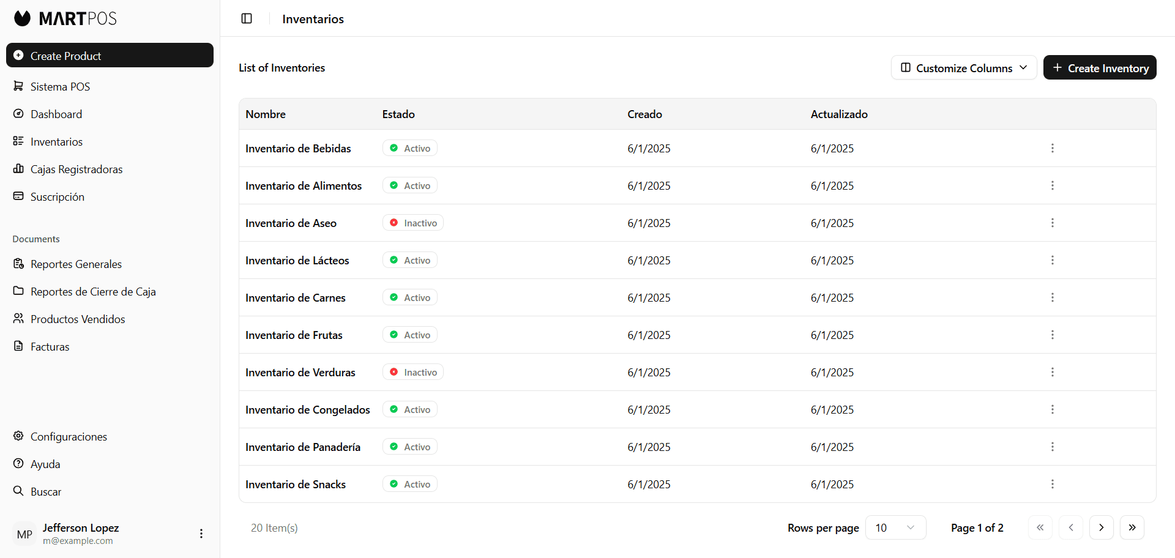The image size is (1175, 558).
Task: Click the Create Product button
Action: click(x=110, y=56)
